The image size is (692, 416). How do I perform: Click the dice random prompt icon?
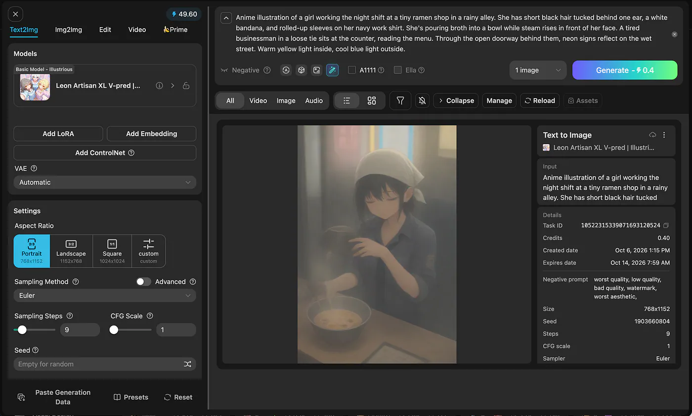point(301,70)
